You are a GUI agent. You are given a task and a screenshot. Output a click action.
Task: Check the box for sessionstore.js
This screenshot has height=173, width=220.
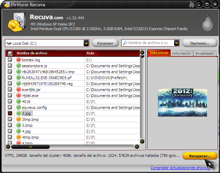pyautogui.click(x=10, y=65)
